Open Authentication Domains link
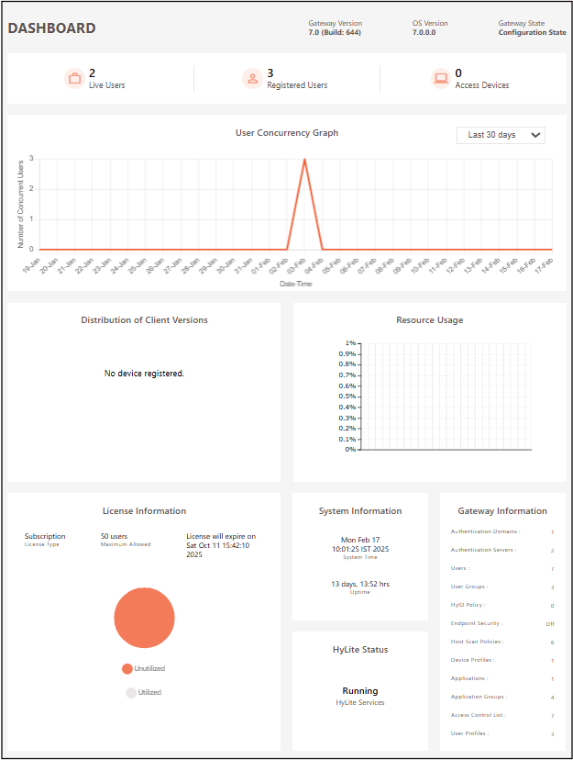The height and width of the screenshot is (760, 573). click(485, 531)
